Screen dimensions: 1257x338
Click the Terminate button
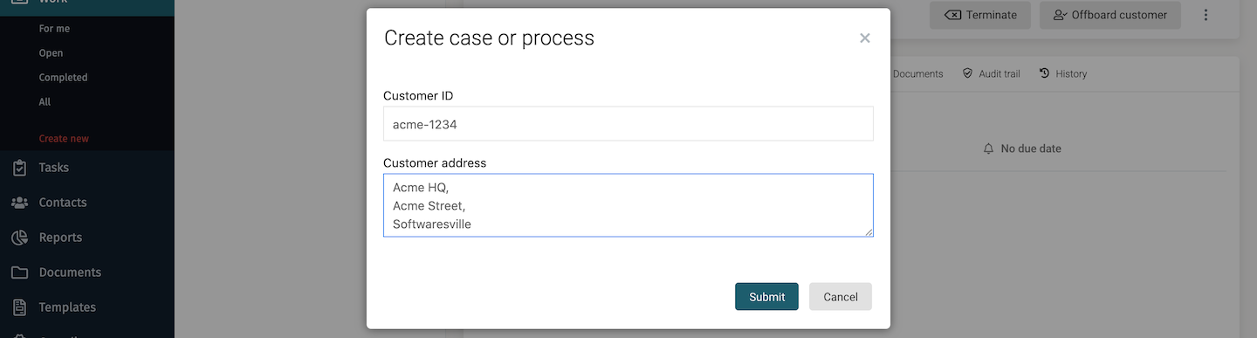(979, 15)
